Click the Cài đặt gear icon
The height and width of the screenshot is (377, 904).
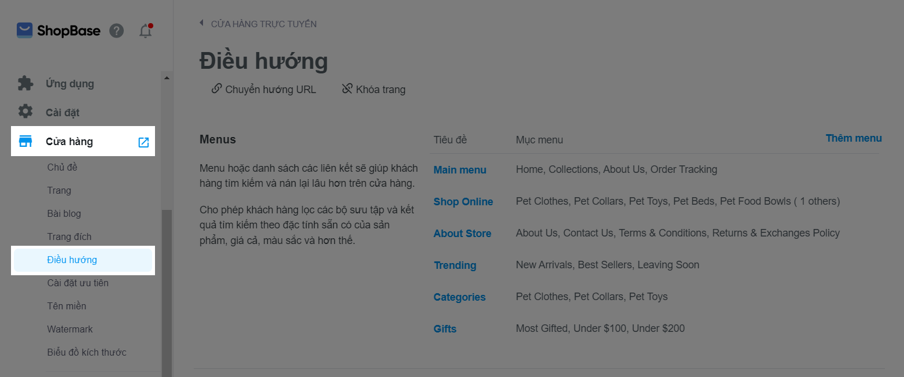(25, 112)
